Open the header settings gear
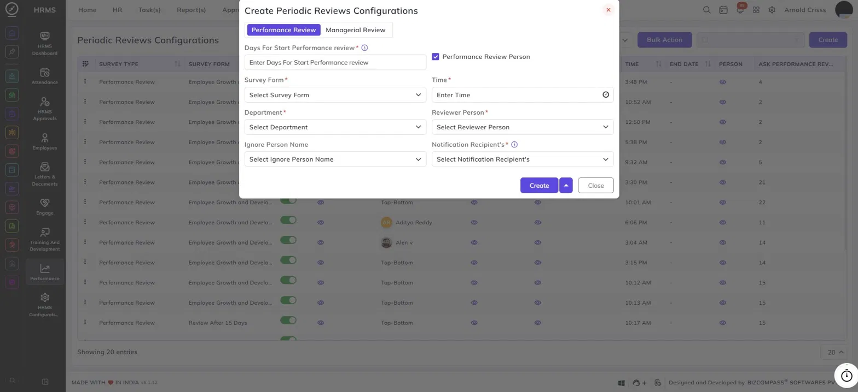This screenshot has height=392, width=858. click(772, 10)
